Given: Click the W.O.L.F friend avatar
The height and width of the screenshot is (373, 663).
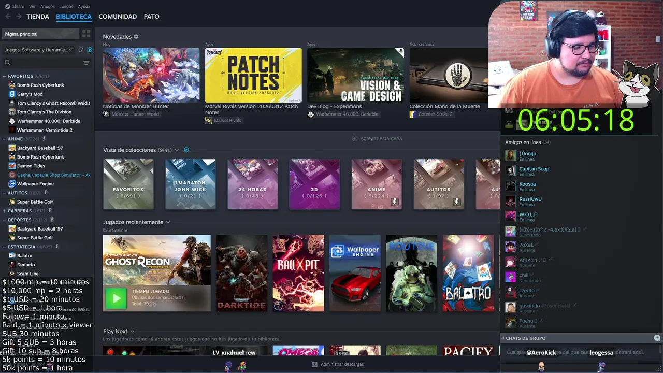Looking at the screenshot, I should [511, 216].
